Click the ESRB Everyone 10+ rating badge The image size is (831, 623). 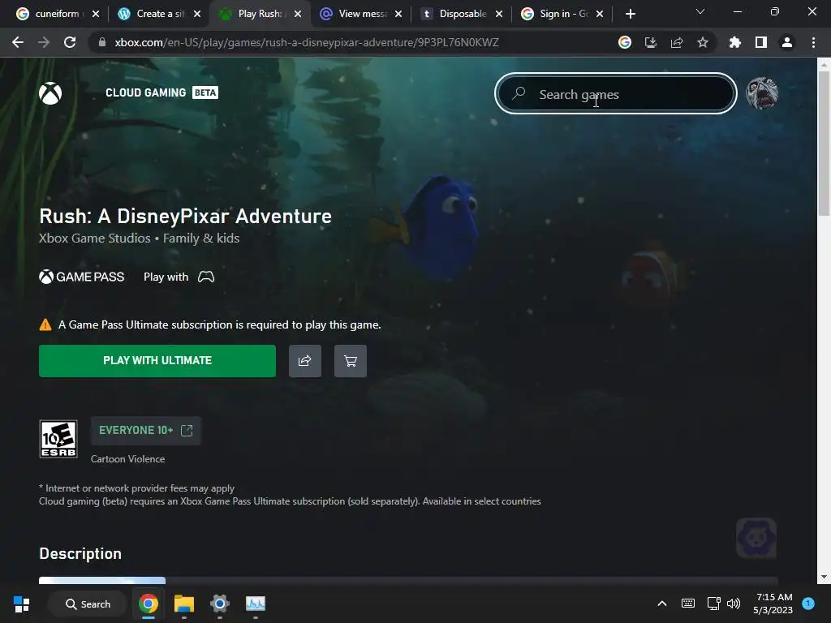[x=58, y=439]
